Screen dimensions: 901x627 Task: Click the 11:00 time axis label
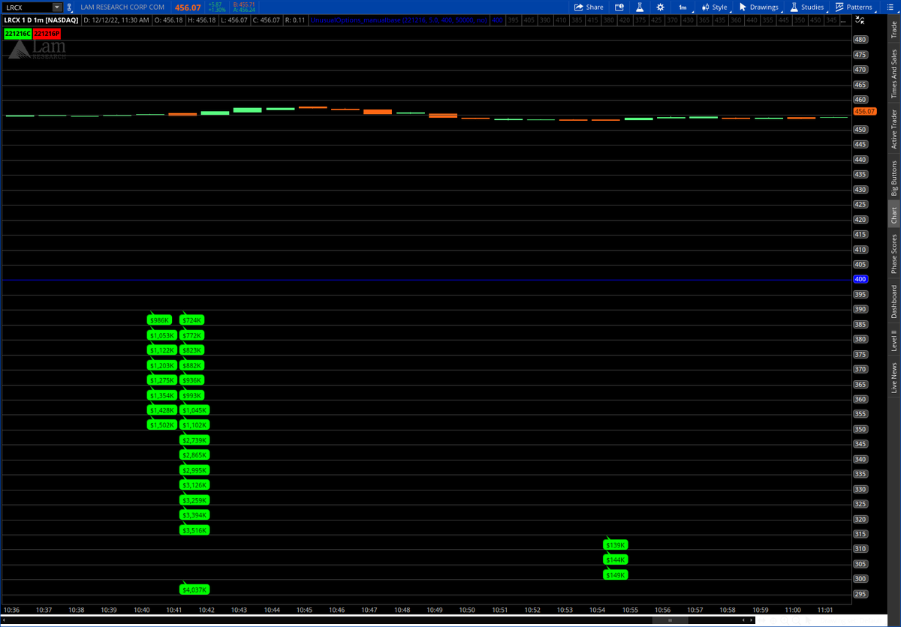coord(793,610)
